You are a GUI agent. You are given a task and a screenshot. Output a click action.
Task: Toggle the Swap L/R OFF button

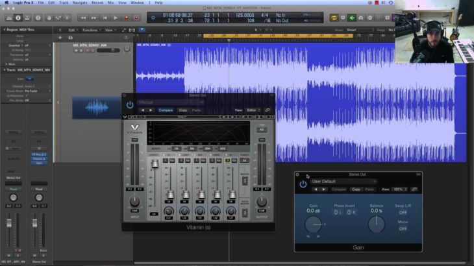click(403, 213)
